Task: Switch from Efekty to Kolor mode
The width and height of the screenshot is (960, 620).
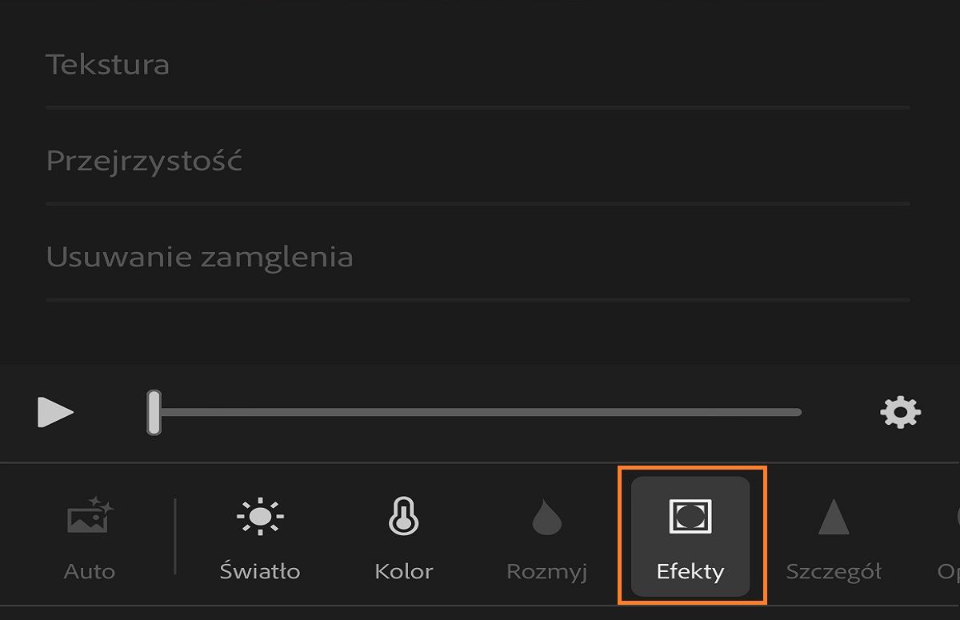Action: tap(402, 536)
